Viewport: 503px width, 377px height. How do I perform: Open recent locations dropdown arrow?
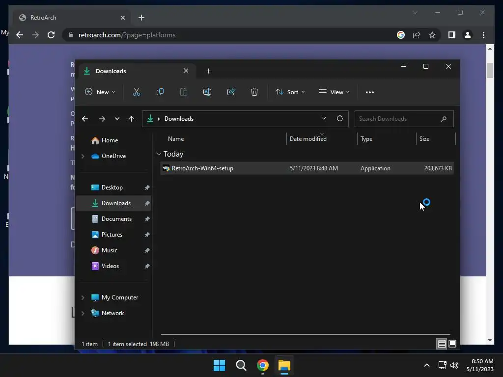(x=117, y=119)
